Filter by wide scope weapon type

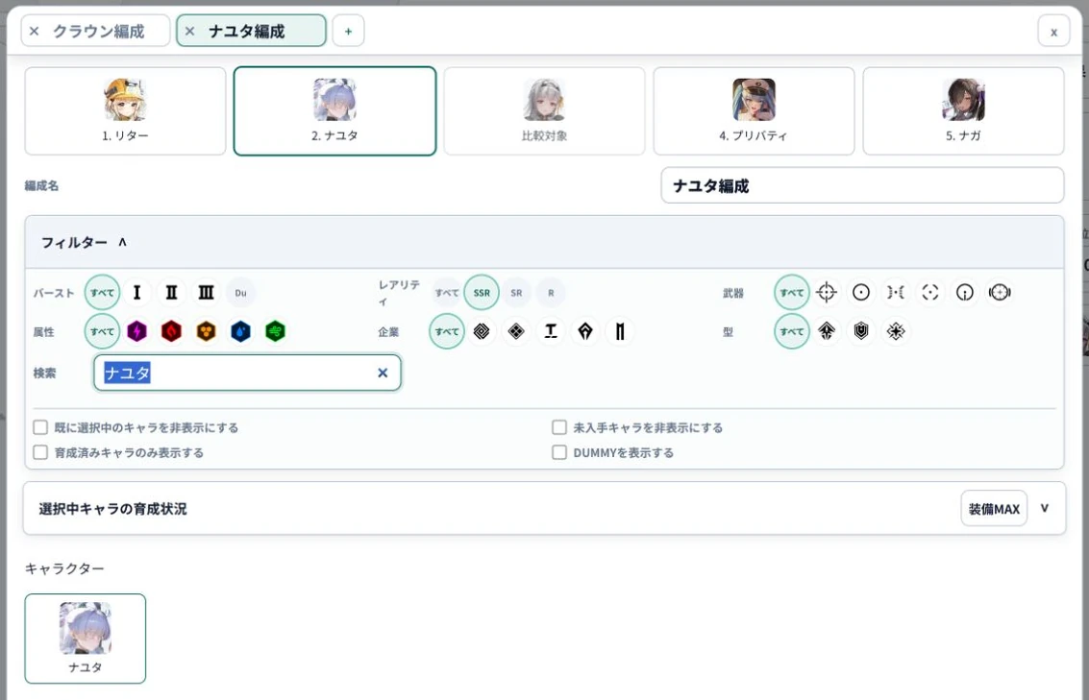pyautogui.click(x=1001, y=293)
